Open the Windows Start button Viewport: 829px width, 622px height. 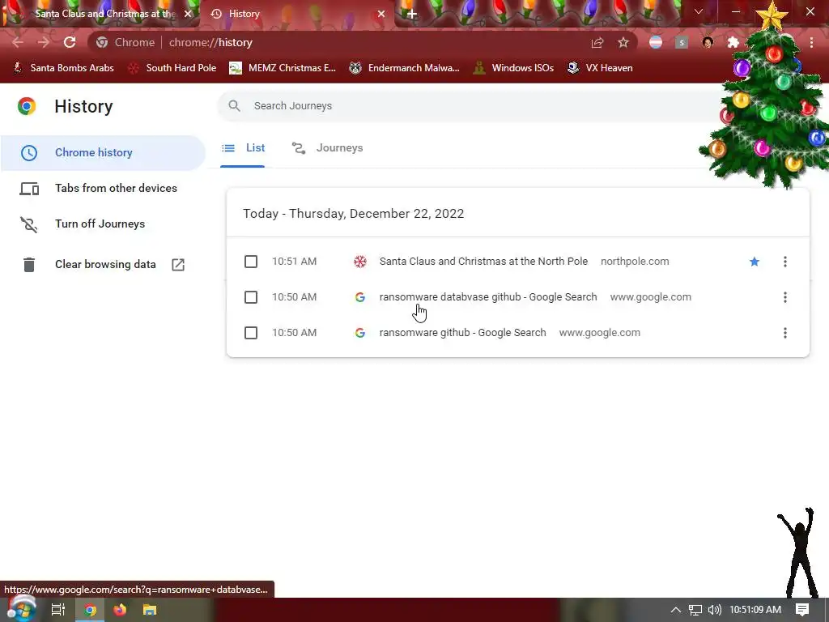pos(21,609)
